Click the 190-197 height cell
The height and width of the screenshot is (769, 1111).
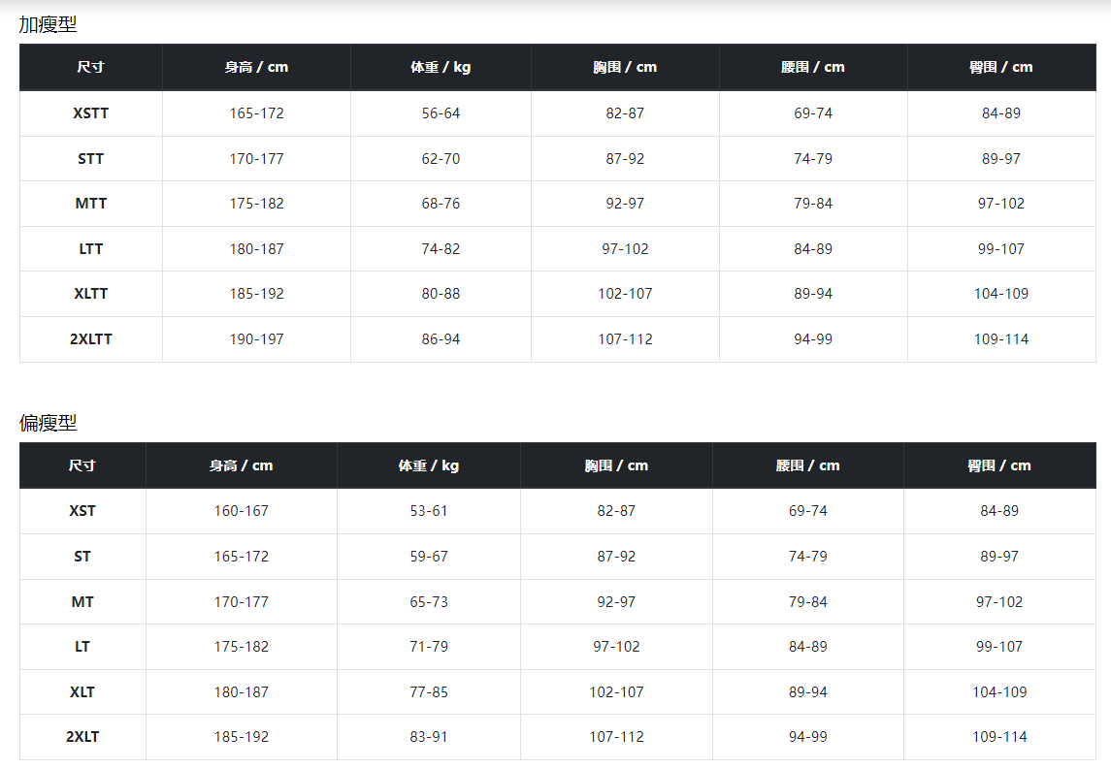(x=256, y=339)
